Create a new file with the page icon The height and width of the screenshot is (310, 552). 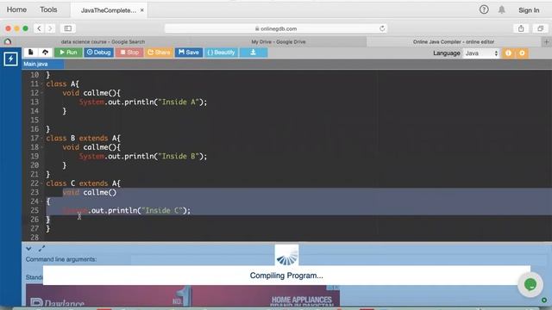tap(31, 53)
